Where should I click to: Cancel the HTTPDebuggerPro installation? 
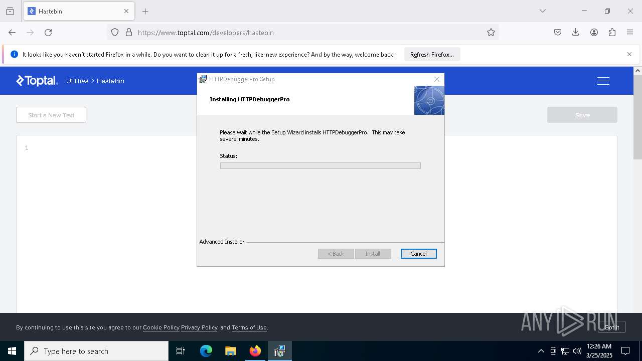(x=419, y=254)
